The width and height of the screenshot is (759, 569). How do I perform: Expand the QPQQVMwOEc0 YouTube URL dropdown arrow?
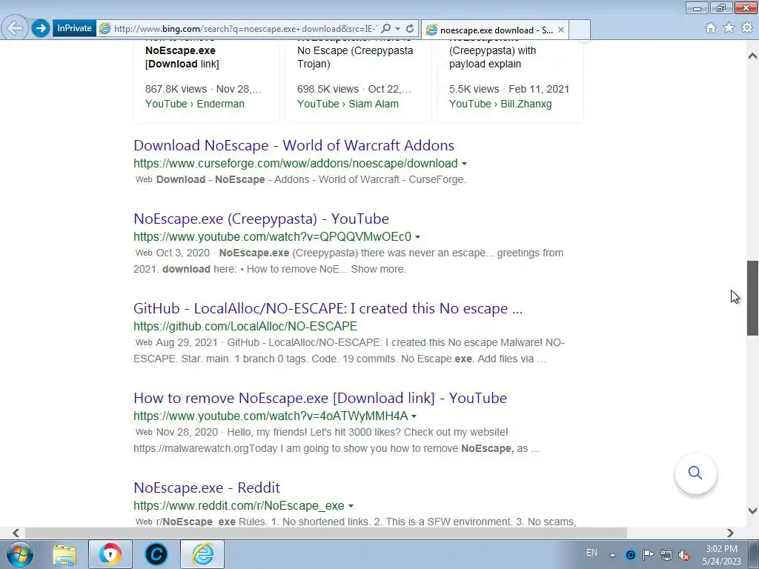coord(418,237)
